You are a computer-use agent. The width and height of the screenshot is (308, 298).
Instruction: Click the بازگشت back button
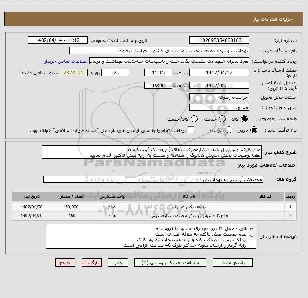92,263
